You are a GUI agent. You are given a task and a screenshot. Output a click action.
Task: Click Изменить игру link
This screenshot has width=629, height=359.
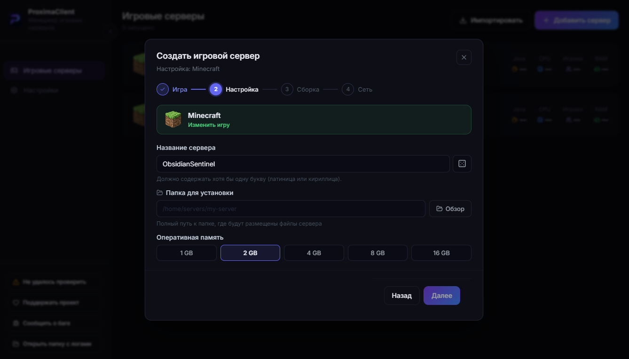(x=209, y=125)
